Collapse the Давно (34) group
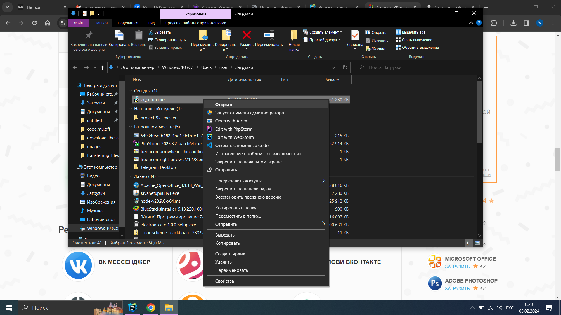 [131, 176]
